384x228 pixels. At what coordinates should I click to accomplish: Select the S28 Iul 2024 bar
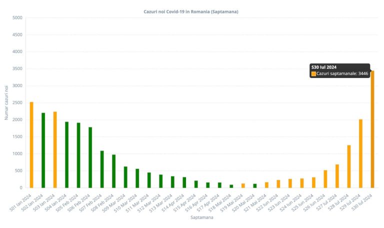(348, 166)
